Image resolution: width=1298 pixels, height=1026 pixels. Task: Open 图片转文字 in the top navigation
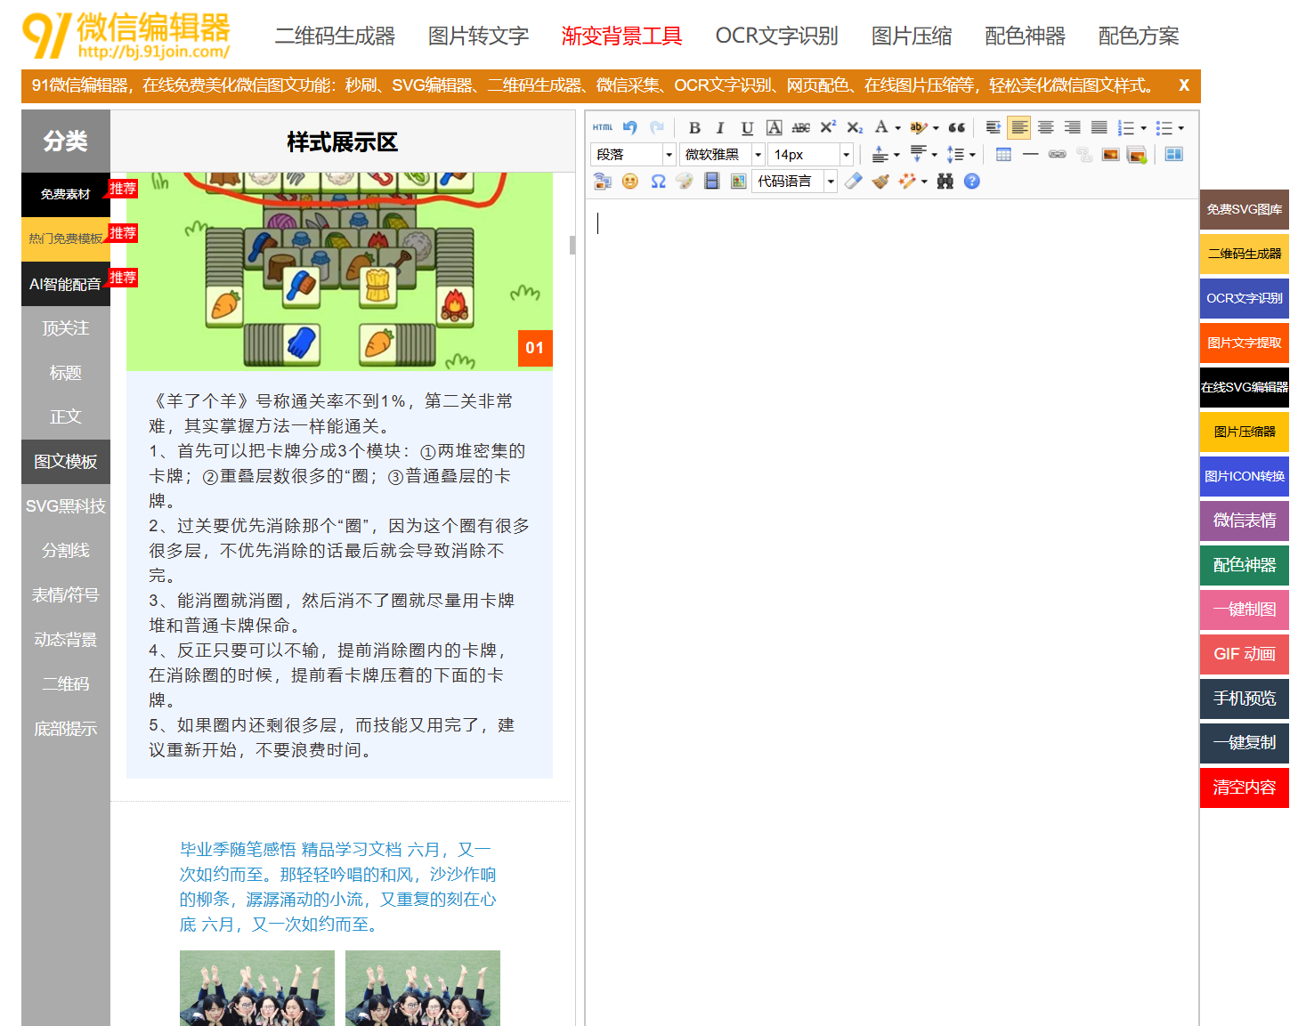pos(478,36)
